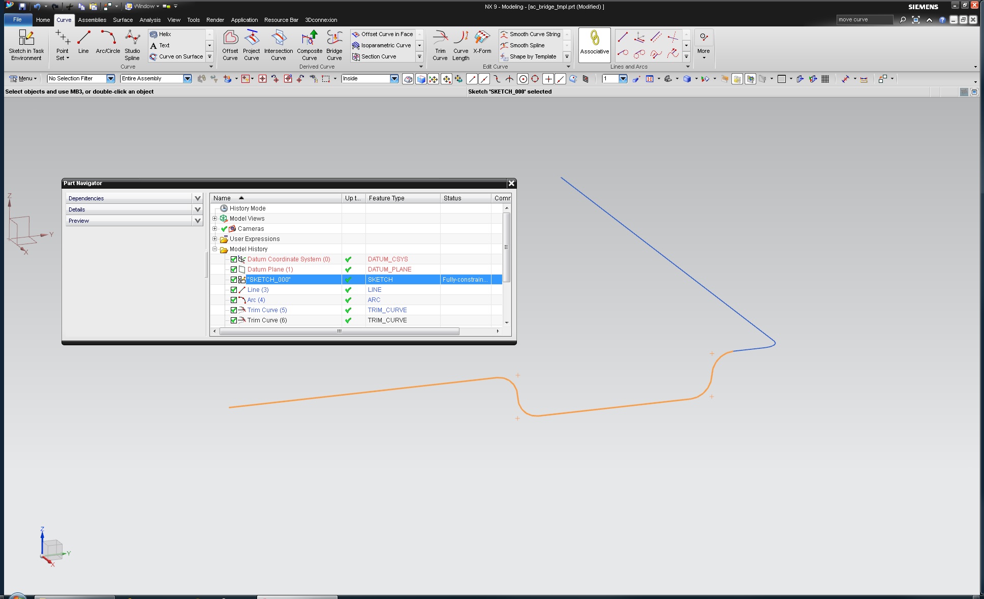
Task: Uncheck Datum Coordinate System (0) checkbox
Action: [234, 259]
